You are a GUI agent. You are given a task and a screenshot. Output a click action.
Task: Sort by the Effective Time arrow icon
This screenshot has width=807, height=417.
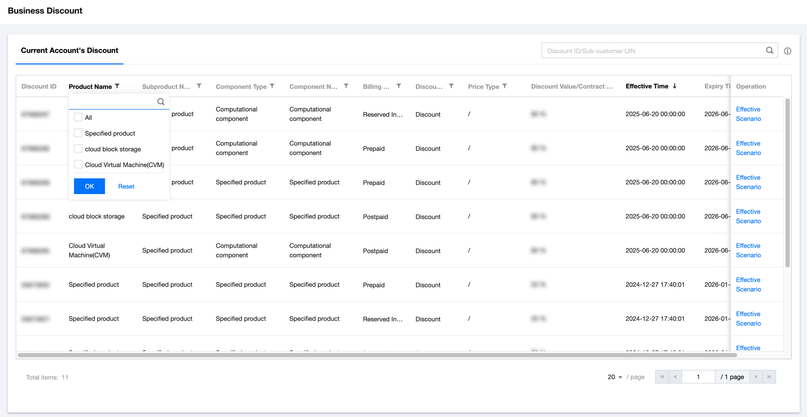(675, 86)
